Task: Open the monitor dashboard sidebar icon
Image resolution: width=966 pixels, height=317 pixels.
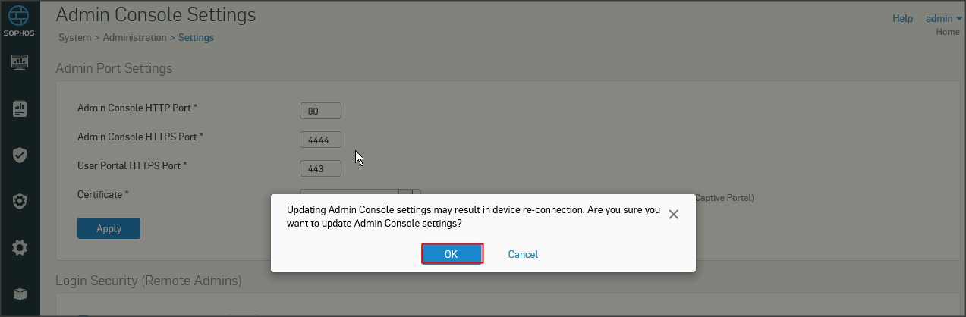Action: pos(20,62)
